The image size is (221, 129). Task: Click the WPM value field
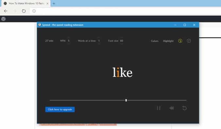(x=69, y=41)
